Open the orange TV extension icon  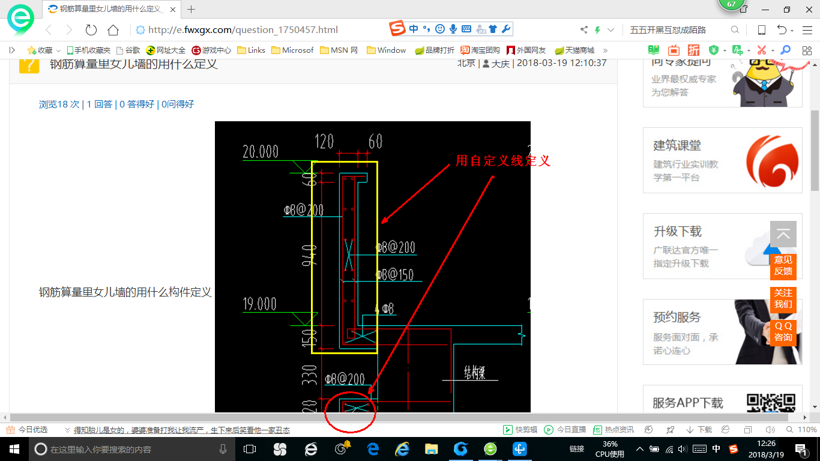[674, 50]
